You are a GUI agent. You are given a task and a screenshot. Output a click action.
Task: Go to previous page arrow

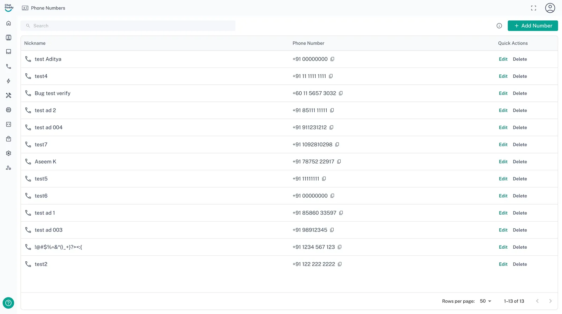[537, 301]
